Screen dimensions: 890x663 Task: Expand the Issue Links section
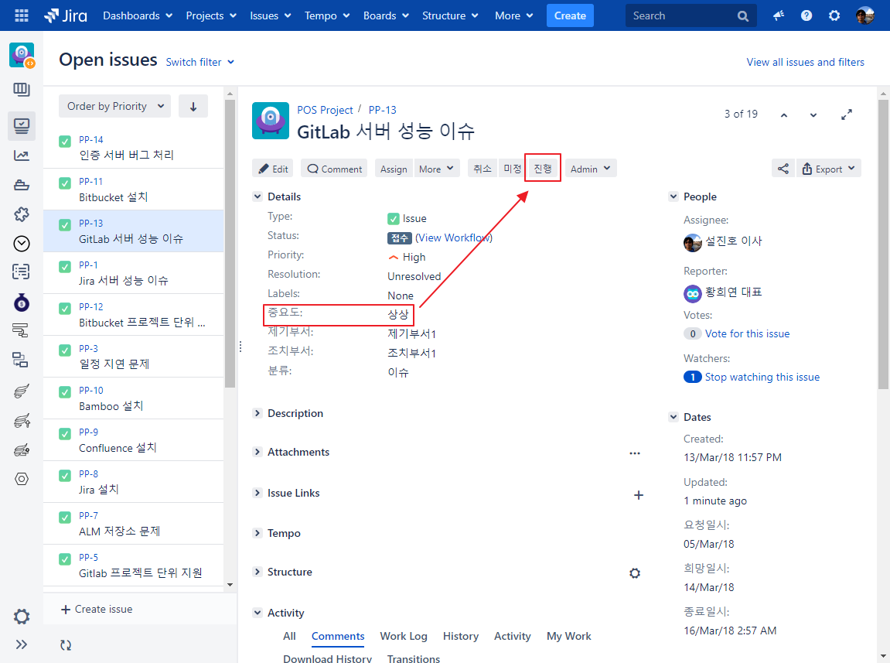click(x=257, y=493)
